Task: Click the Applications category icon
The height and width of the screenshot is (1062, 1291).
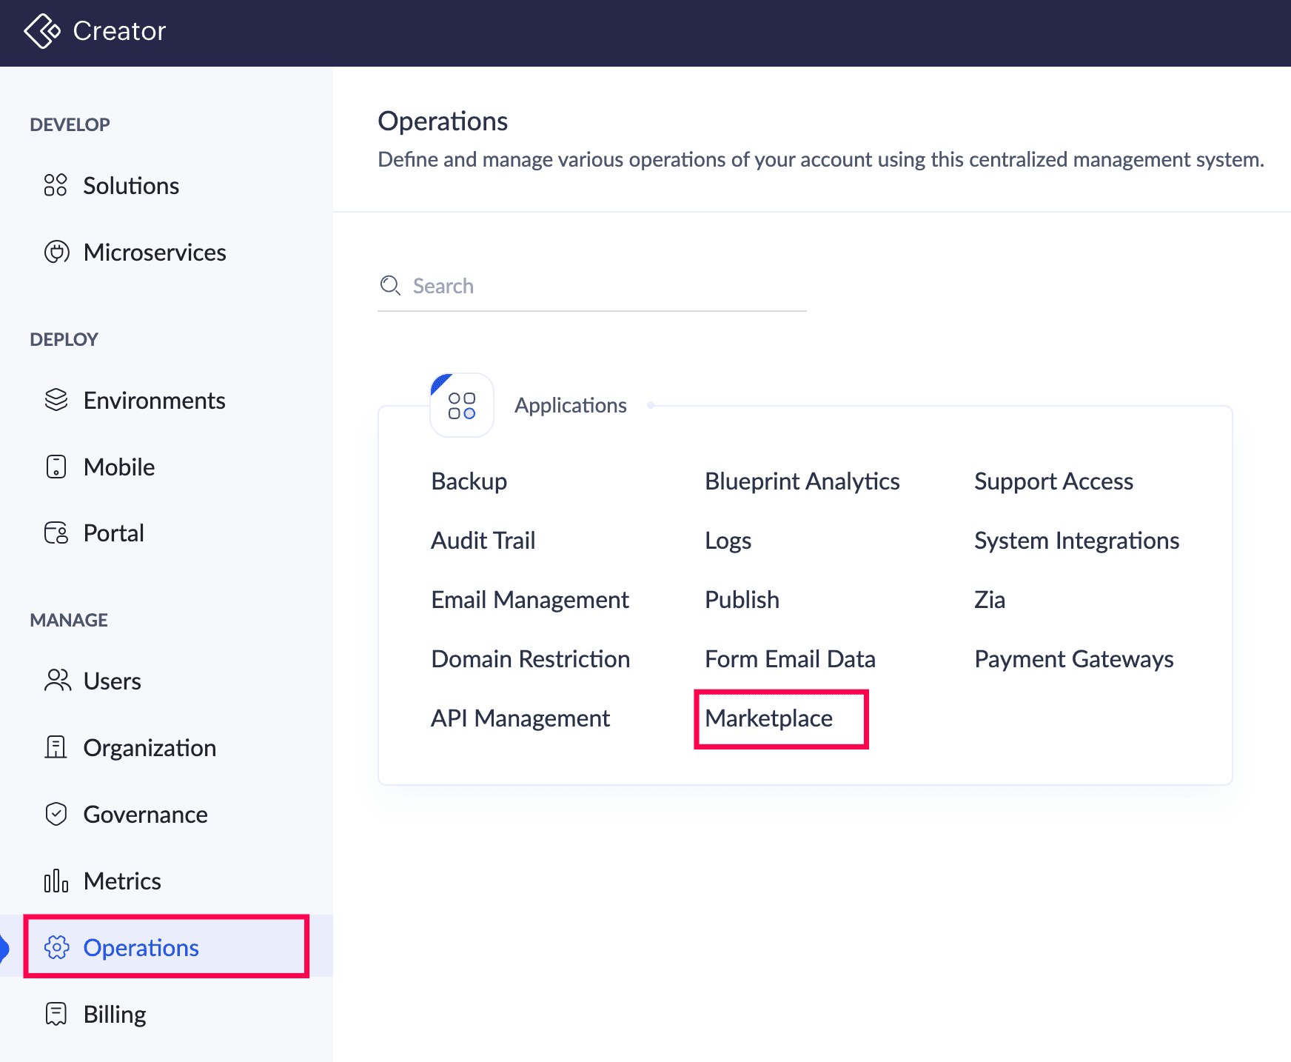Action: pos(462,405)
